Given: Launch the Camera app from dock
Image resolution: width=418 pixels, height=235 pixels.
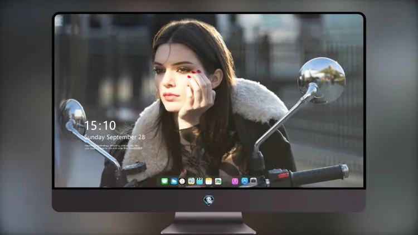Looking at the screenshot, I should click(253, 180).
